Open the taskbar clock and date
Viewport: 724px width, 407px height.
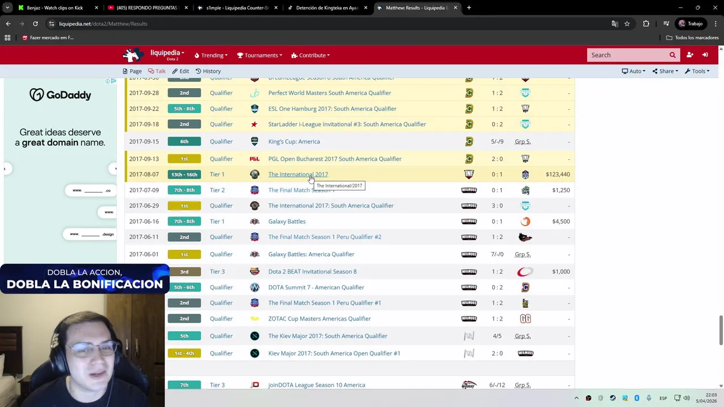click(x=706, y=398)
